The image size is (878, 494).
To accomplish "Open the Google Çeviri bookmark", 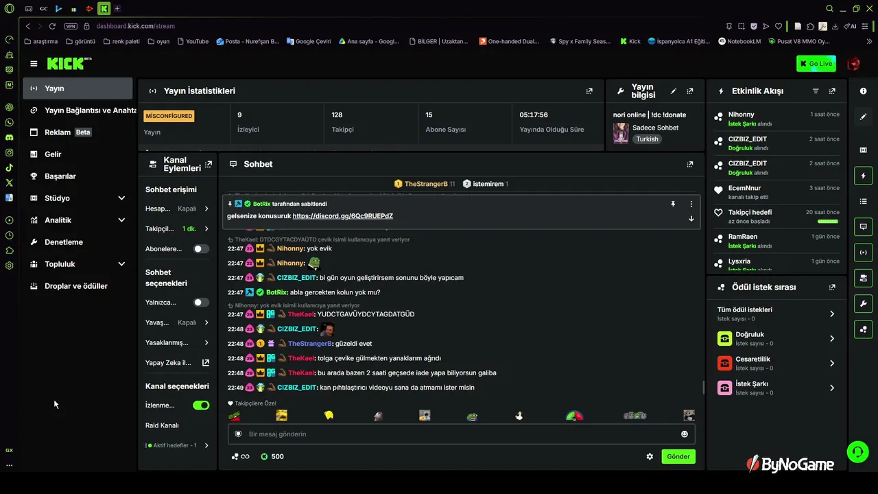I will [x=309, y=41].
